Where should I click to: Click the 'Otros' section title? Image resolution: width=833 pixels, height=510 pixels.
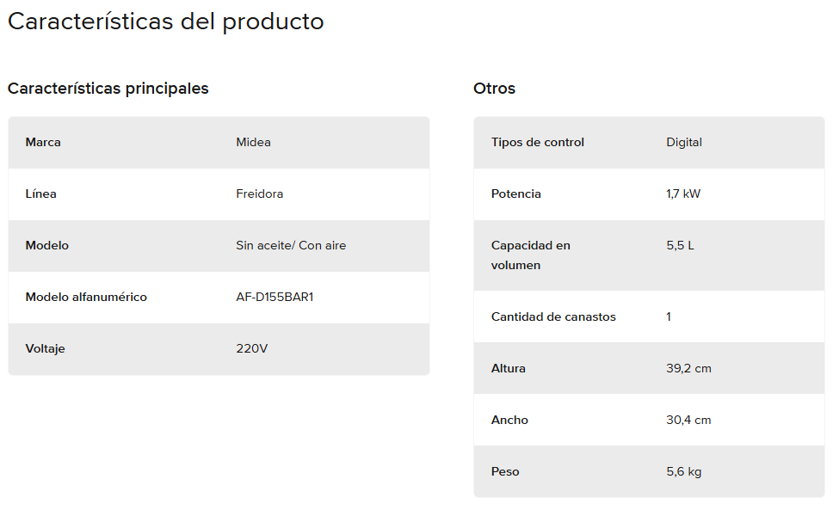click(x=494, y=88)
